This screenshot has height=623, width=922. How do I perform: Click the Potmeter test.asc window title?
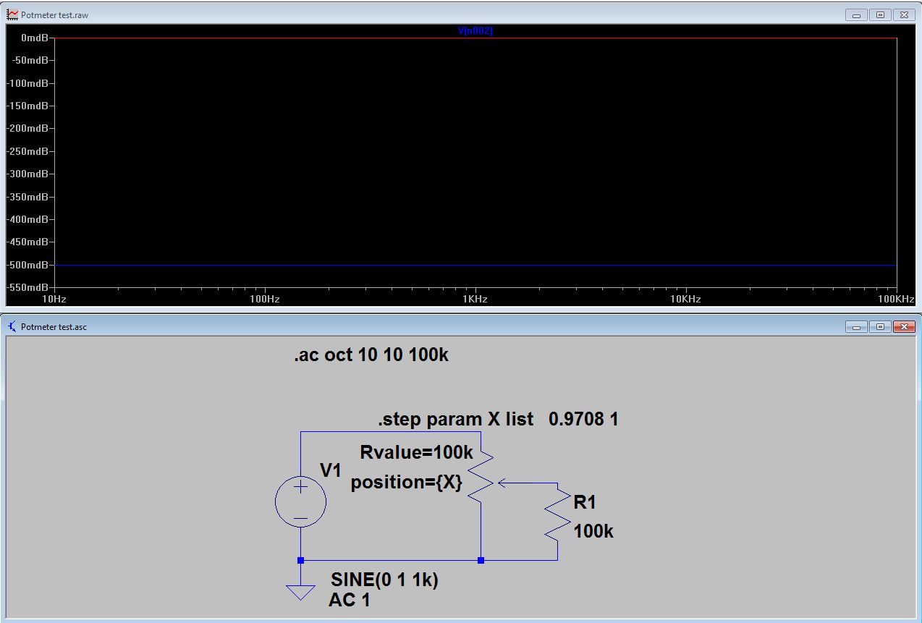54,327
